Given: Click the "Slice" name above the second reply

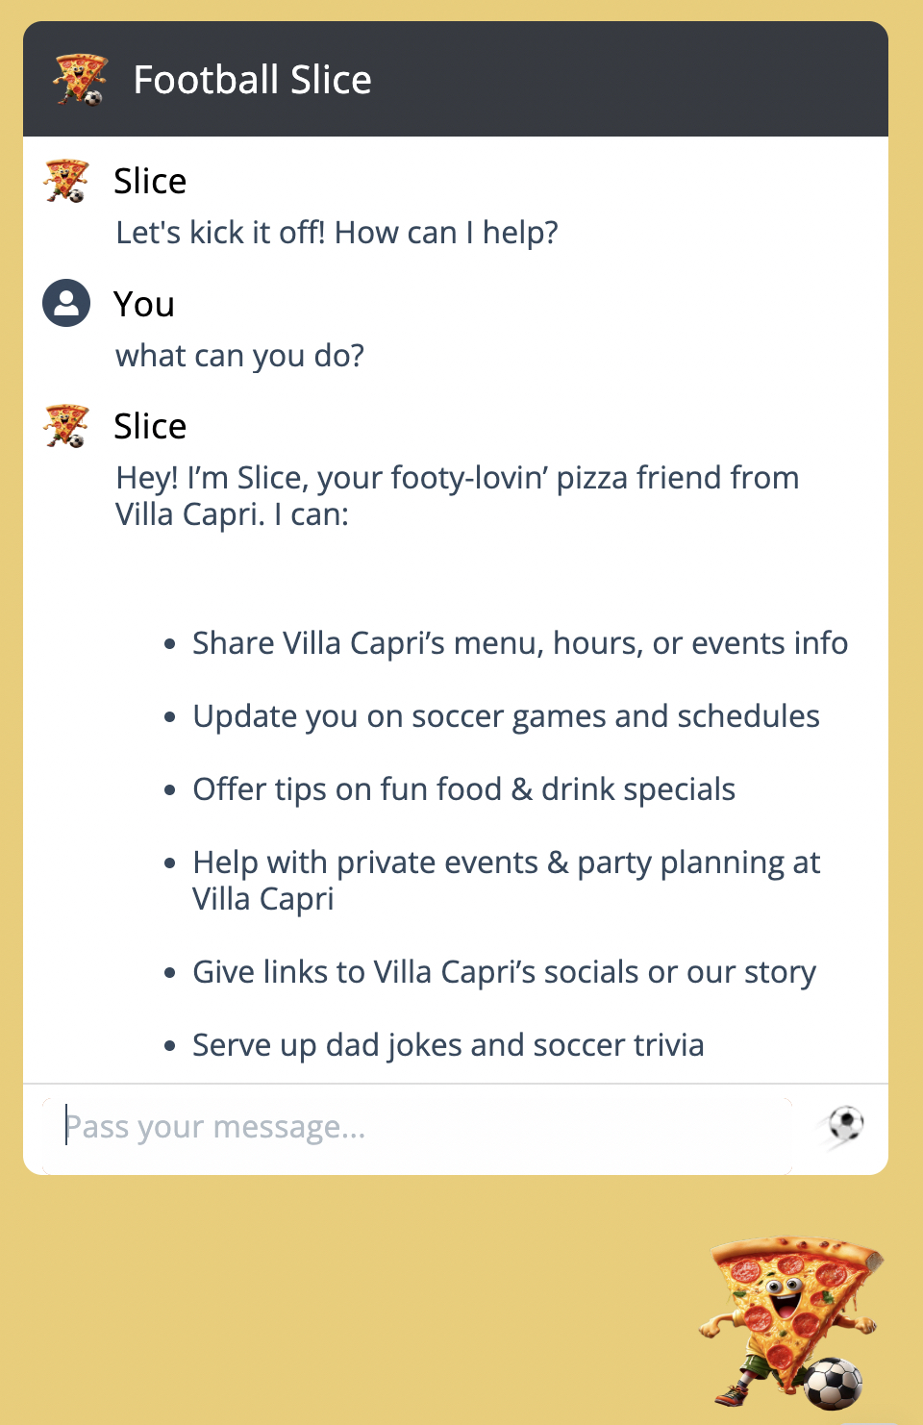Looking at the screenshot, I should tap(150, 426).
